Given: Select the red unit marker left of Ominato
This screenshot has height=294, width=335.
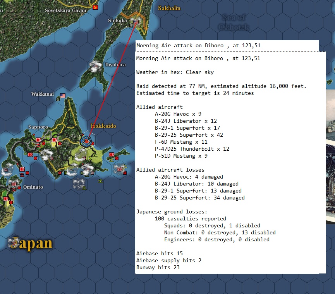Looking at the screenshot, I should coord(19,187).
